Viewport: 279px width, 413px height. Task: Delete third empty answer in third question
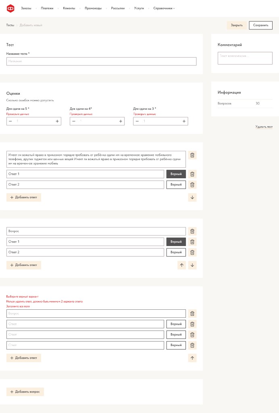[192, 345]
